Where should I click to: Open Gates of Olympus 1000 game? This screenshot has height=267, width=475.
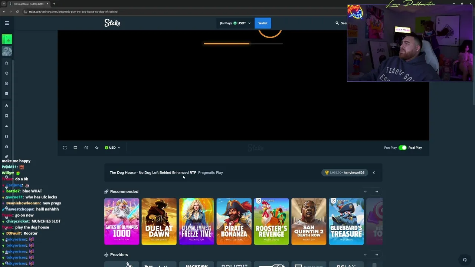click(122, 221)
